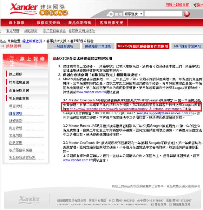The height and width of the screenshot is (210, 203).
Task: Click the 客服信箱 envelope link in footer
Action: [x=159, y=204]
